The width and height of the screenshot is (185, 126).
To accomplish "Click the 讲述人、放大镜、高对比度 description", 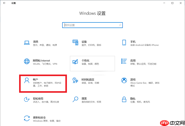I will (46, 102).
